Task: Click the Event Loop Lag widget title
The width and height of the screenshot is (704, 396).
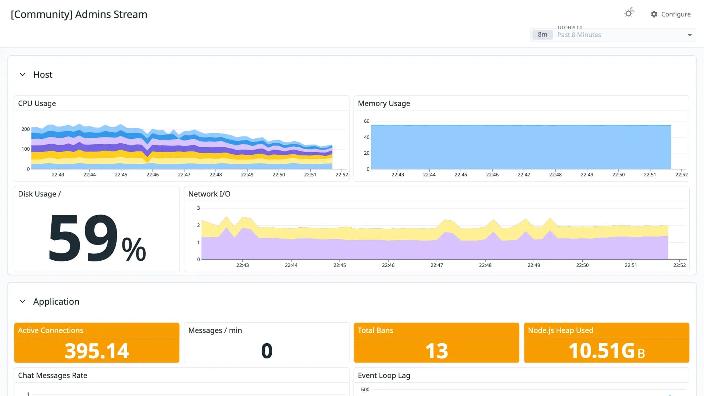Action: (384, 375)
